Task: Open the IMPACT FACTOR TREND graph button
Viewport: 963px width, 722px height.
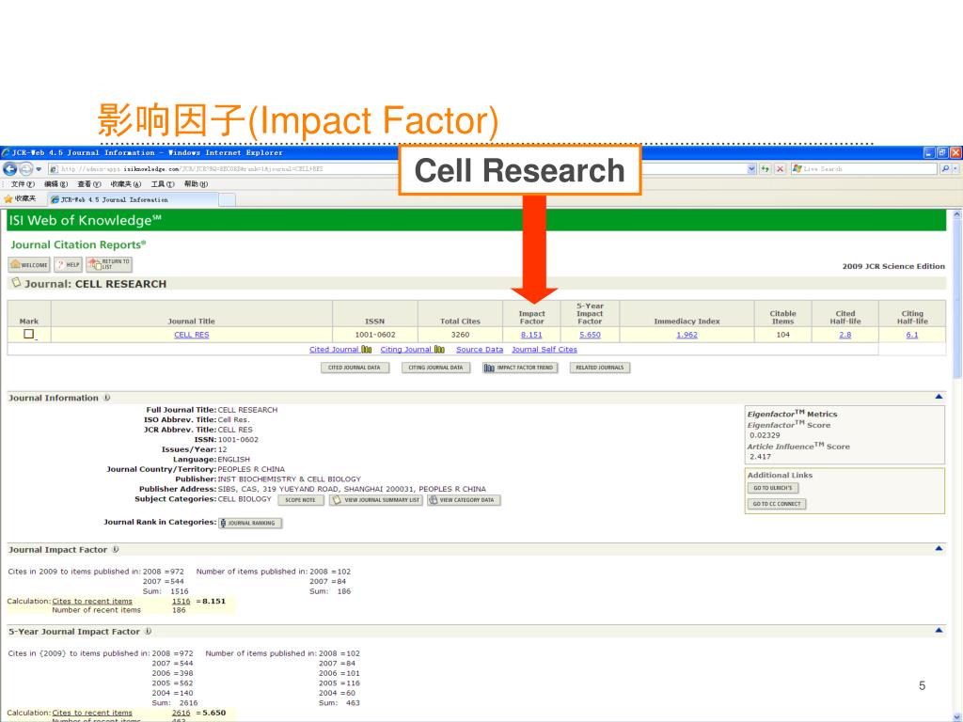Action: click(x=520, y=368)
